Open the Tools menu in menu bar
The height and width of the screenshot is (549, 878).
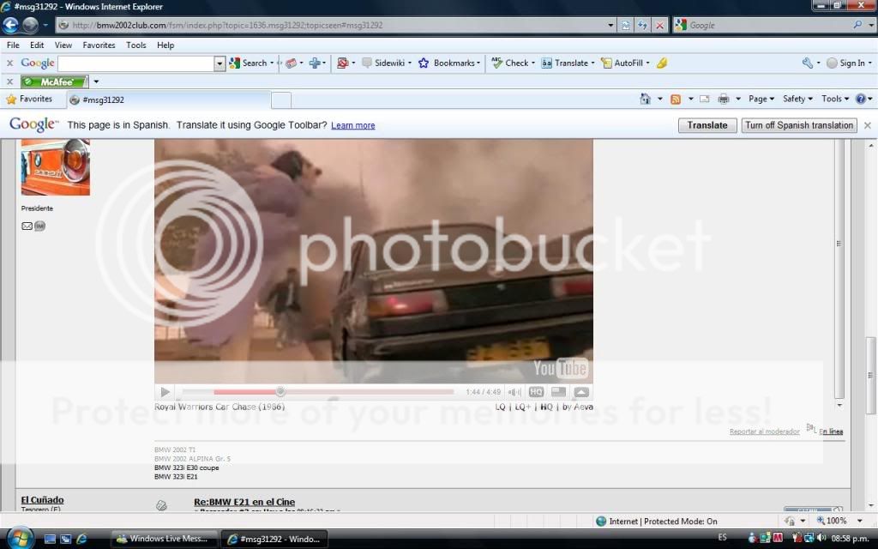point(135,45)
